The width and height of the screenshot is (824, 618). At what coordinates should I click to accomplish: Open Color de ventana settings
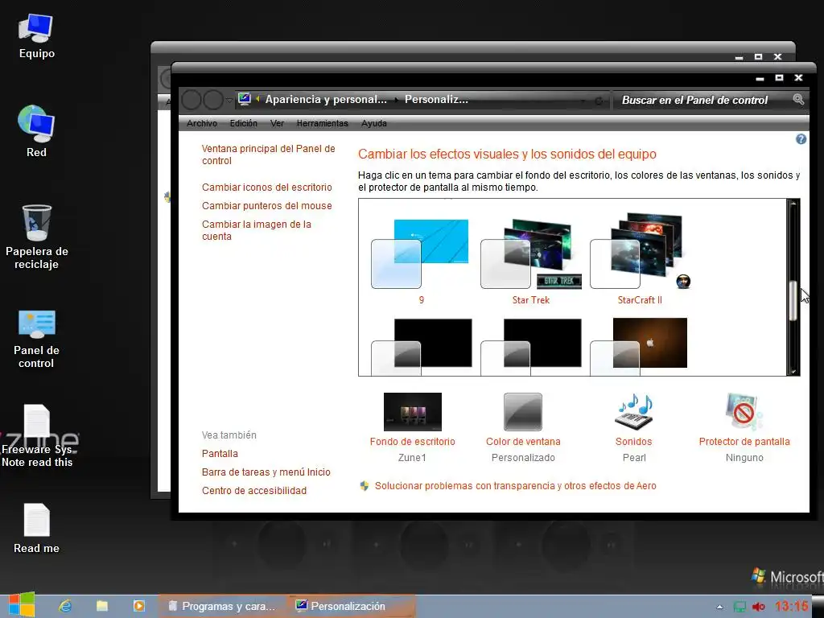[523, 427]
